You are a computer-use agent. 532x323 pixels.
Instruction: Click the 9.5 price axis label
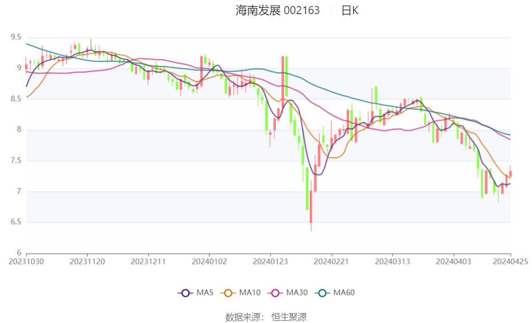16,37
